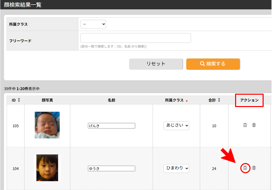
Task: Open the 所属クラス filter dropdown at top
Action: (93, 24)
